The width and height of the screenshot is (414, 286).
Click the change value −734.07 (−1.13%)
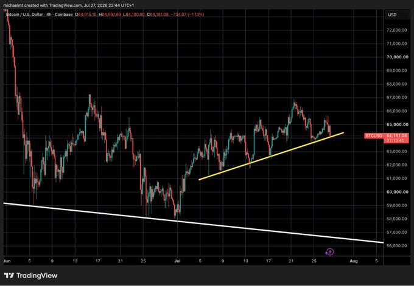coord(187,15)
